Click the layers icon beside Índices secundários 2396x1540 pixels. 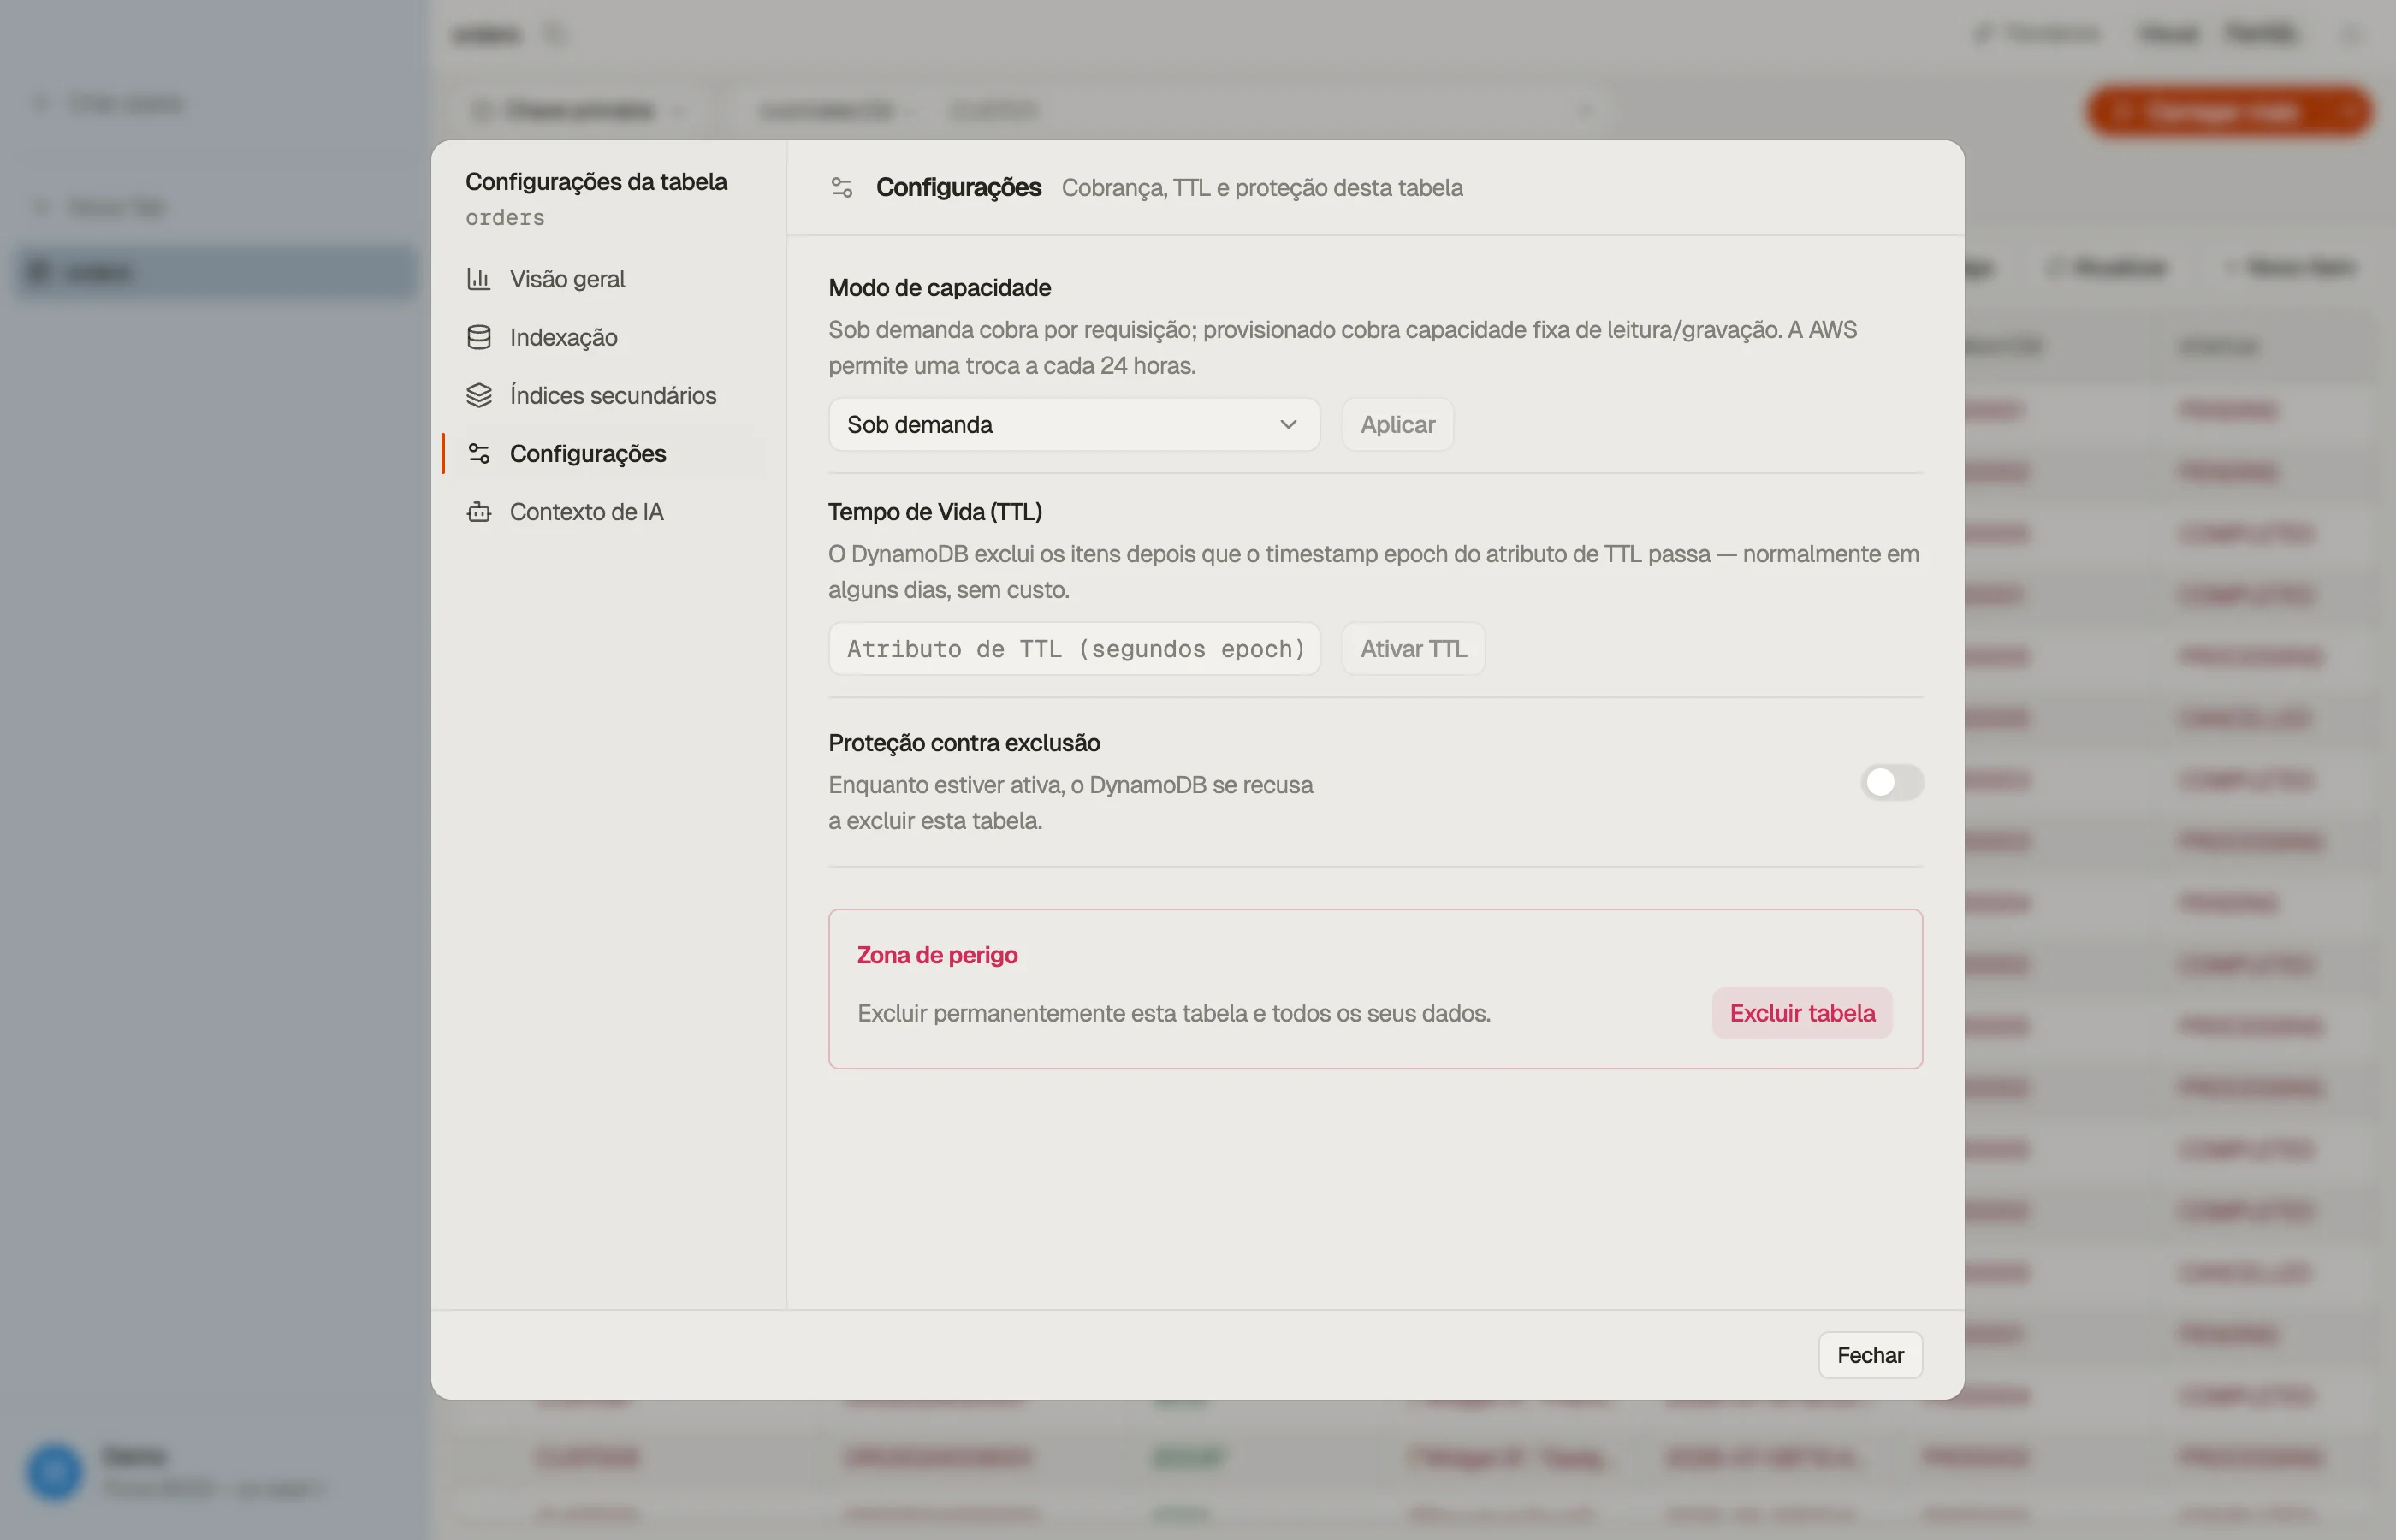click(x=479, y=395)
